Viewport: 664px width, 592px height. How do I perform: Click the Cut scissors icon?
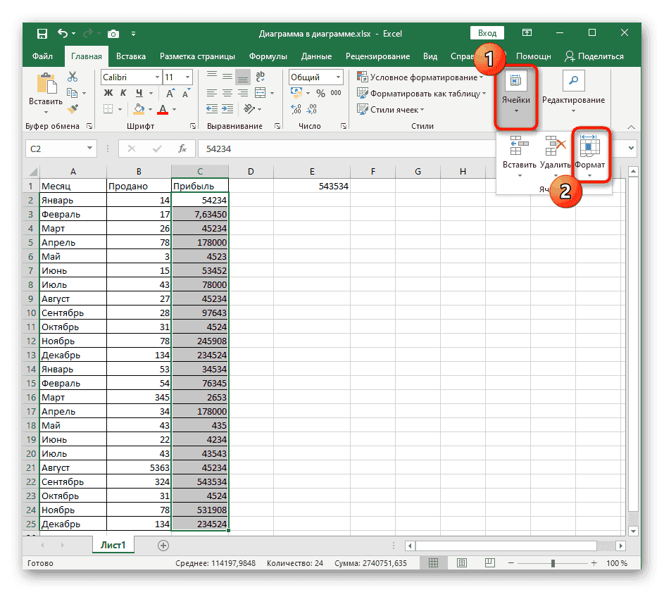click(x=73, y=77)
